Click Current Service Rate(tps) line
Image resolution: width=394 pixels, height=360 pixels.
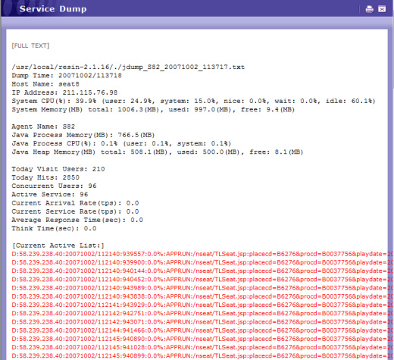(75, 211)
